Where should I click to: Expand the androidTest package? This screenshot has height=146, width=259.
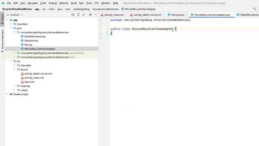coord(14,53)
